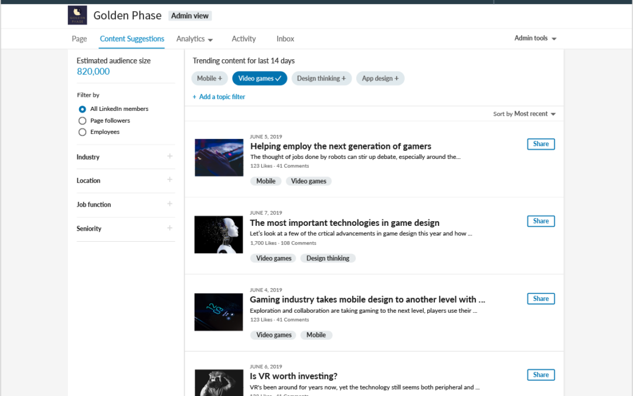Expand the Job function filter plus icon
Viewport: 633px width, 396px height.
tap(169, 204)
